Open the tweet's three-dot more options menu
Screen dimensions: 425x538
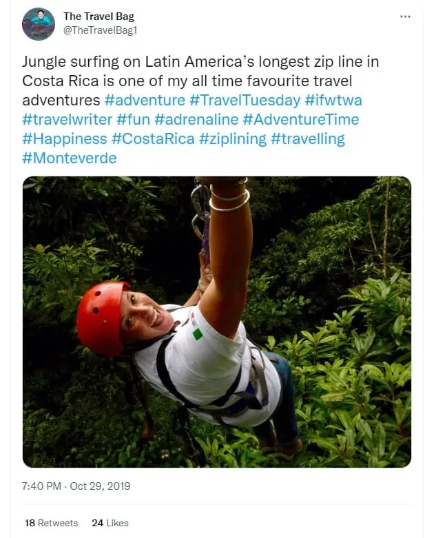tap(405, 17)
